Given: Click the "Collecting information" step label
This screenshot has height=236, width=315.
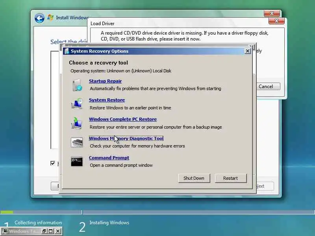Looking at the screenshot, I should coord(38,223).
